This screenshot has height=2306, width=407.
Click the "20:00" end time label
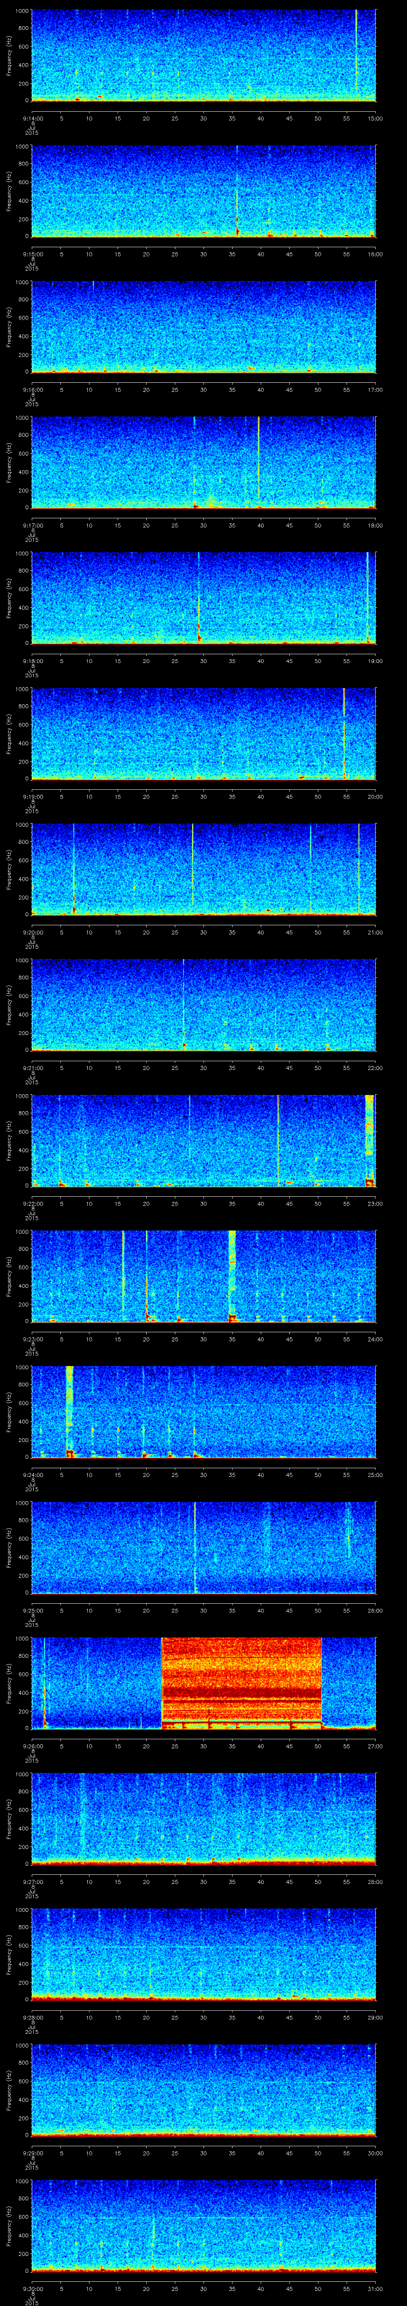376,797
